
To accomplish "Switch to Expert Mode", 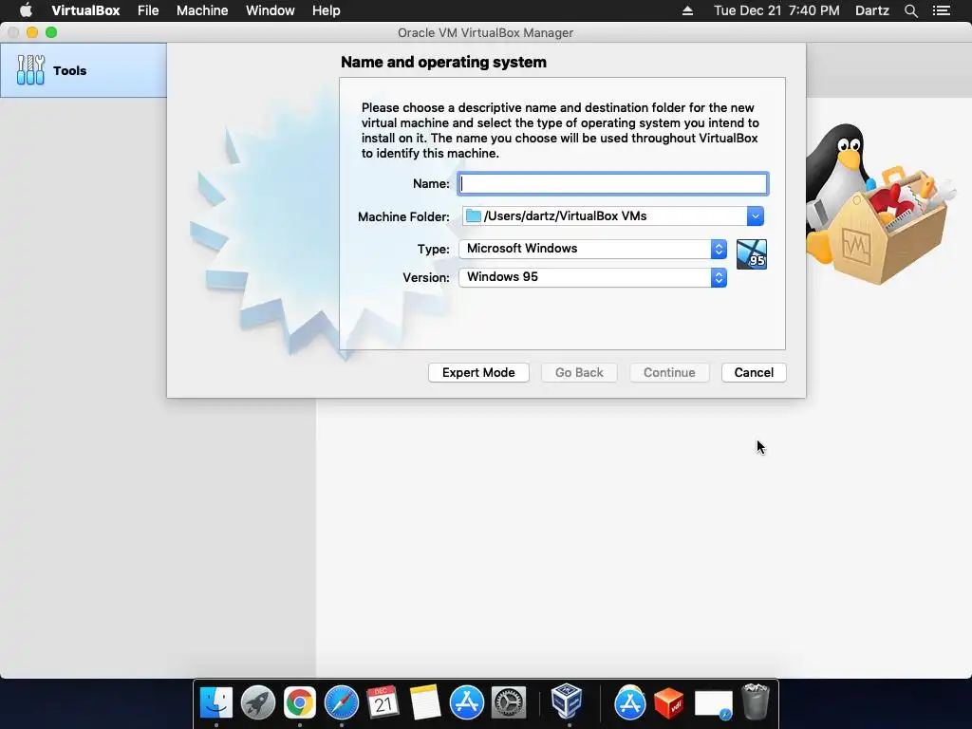I will (x=478, y=372).
